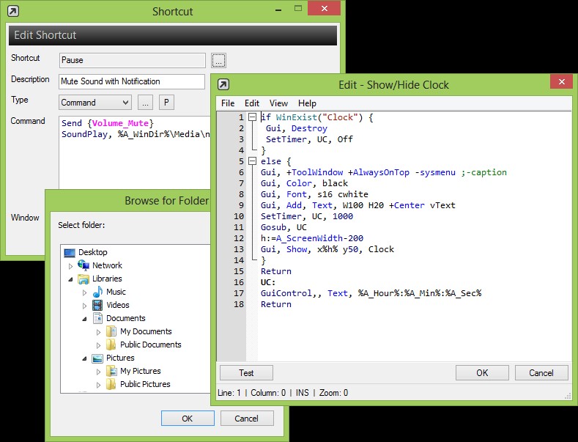This screenshot has width=578, height=442.
Task: Open the Type dropdown showing Command
Action: (95, 103)
